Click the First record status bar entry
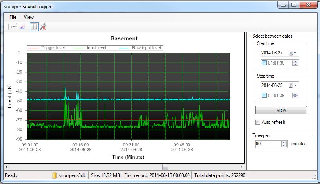 157,175
